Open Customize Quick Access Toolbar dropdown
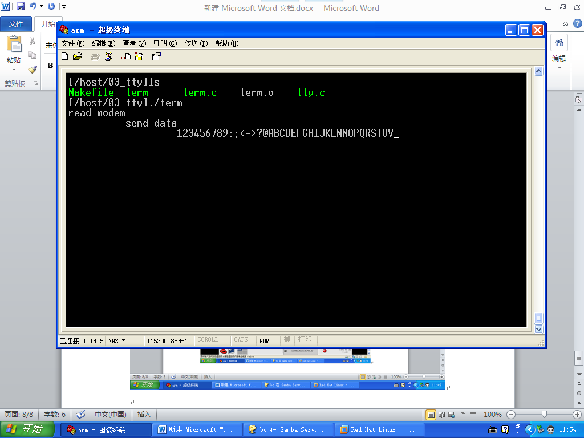584x438 pixels. point(64,6)
